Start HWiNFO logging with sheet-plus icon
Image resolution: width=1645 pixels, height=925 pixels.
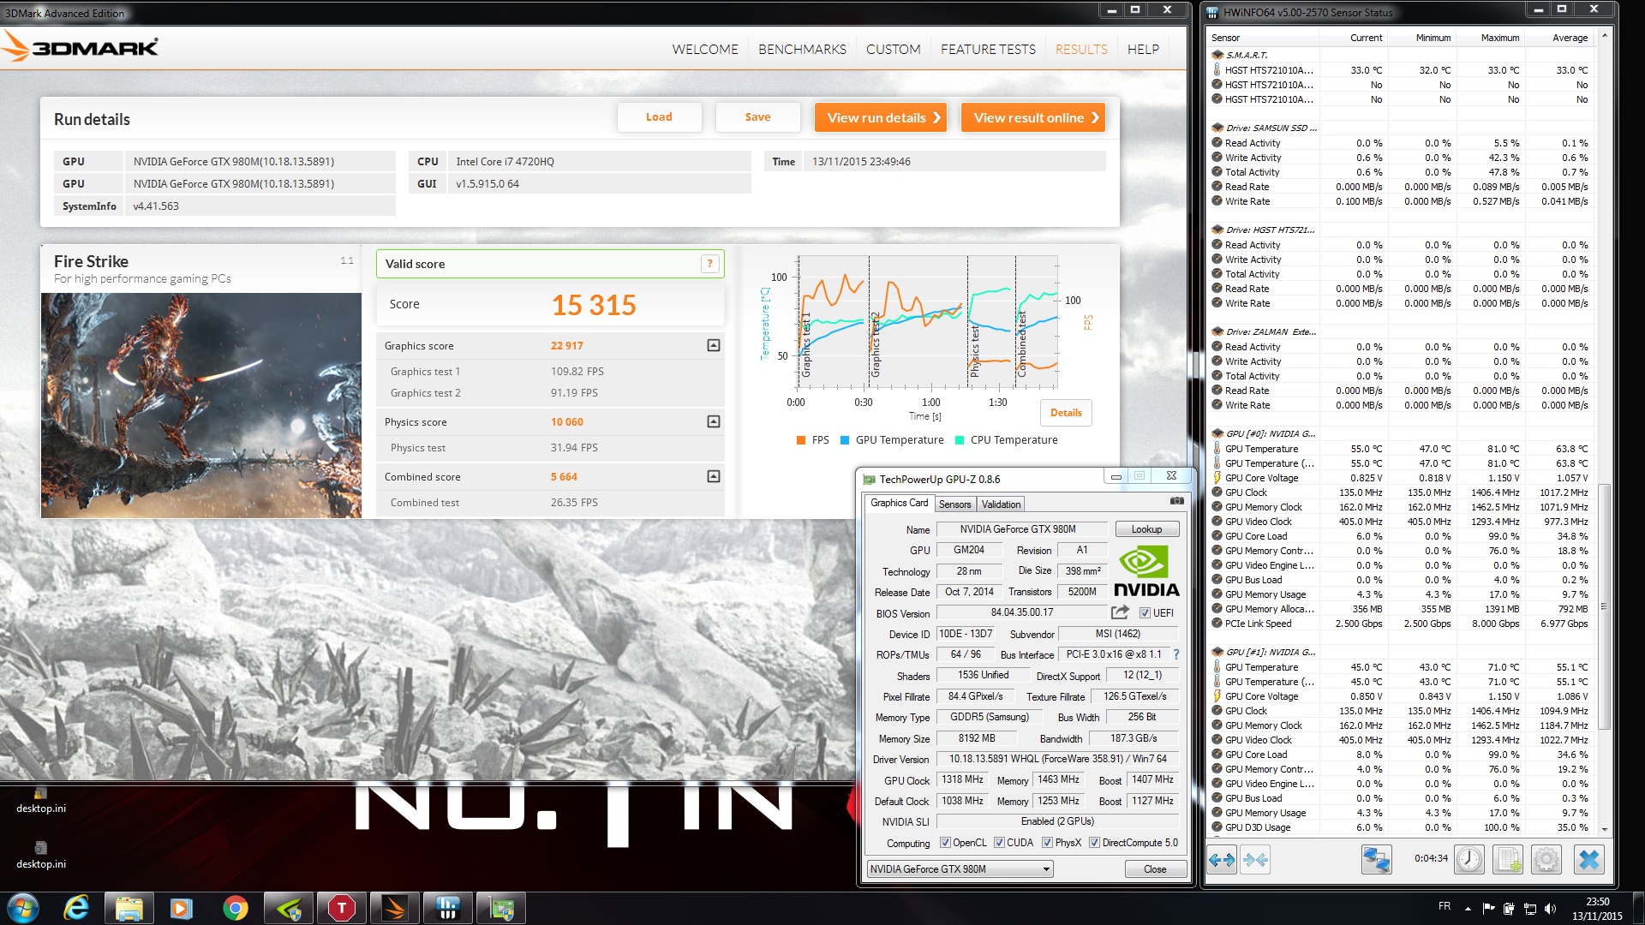[x=1508, y=859]
